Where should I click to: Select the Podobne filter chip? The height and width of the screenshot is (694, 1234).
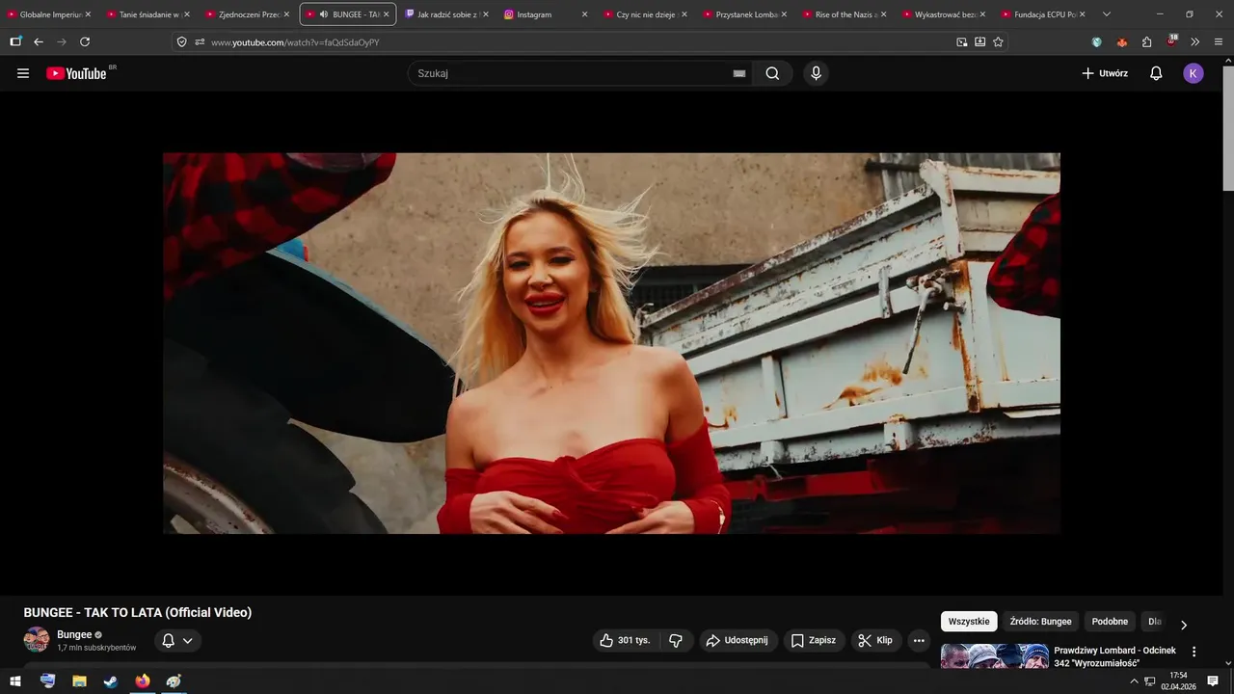pos(1110,622)
